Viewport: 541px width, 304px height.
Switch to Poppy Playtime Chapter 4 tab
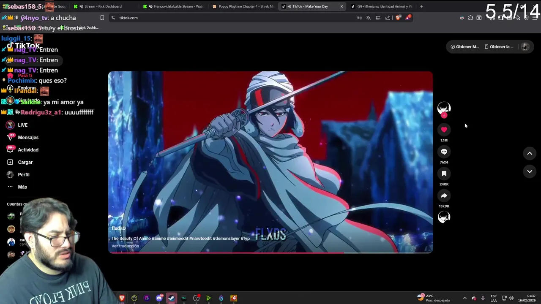[x=243, y=6]
